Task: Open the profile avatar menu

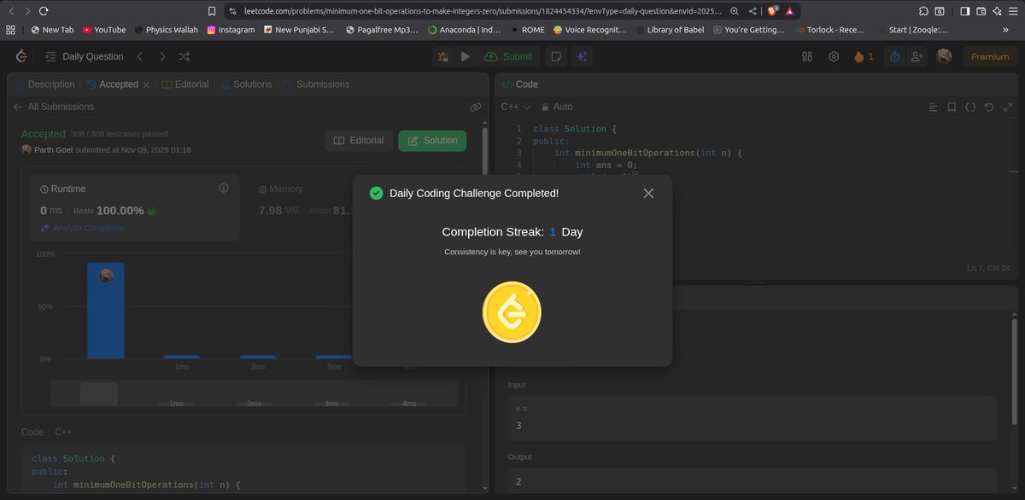Action: pos(944,56)
